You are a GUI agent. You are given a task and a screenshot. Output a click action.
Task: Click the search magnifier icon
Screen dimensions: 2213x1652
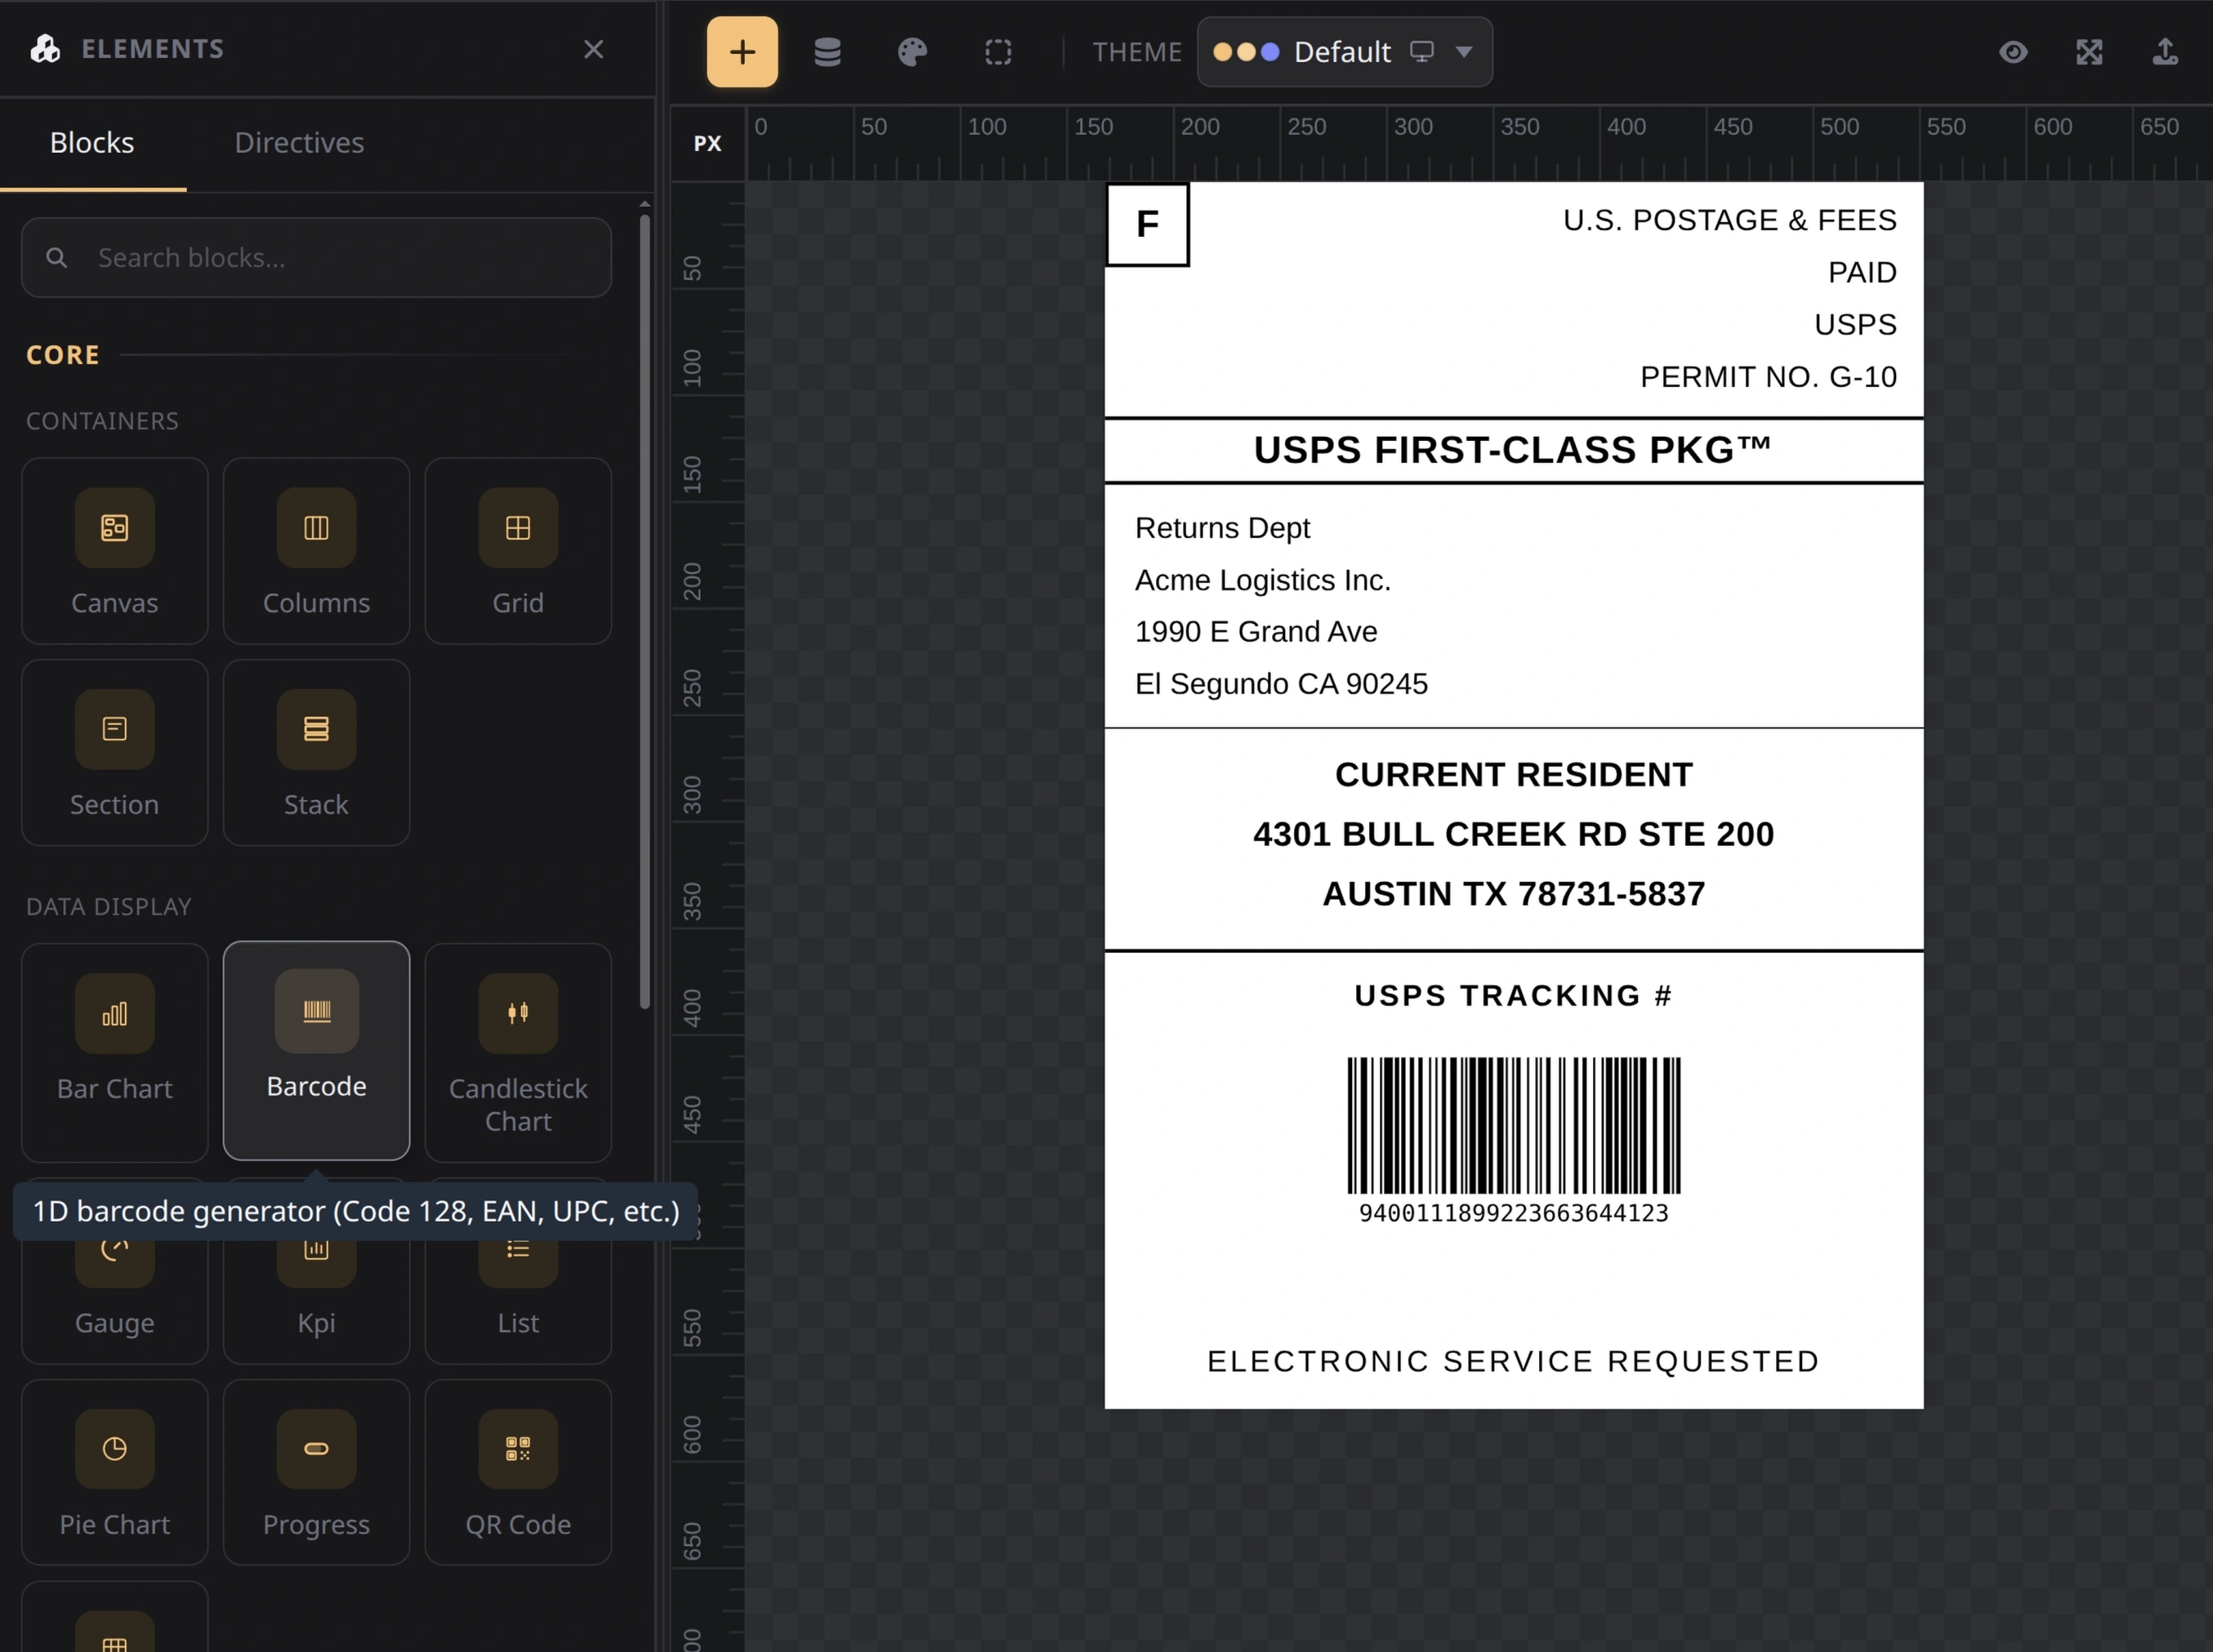(x=57, y=257)
